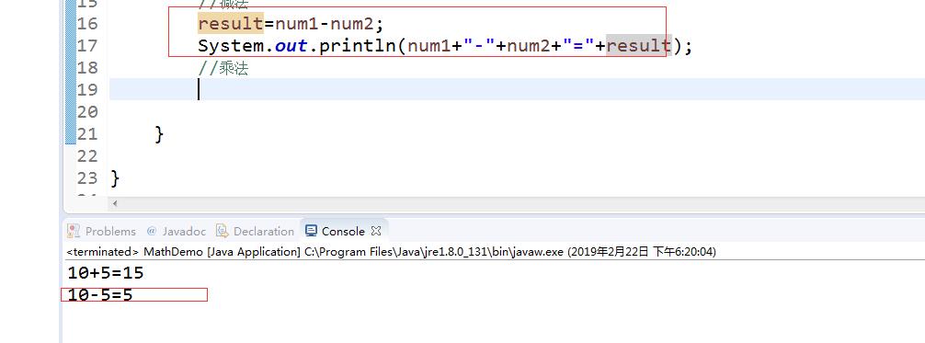Select the Console tab
Screen dimensions: 925x343
pyautogui.click(x=343, y=231)
